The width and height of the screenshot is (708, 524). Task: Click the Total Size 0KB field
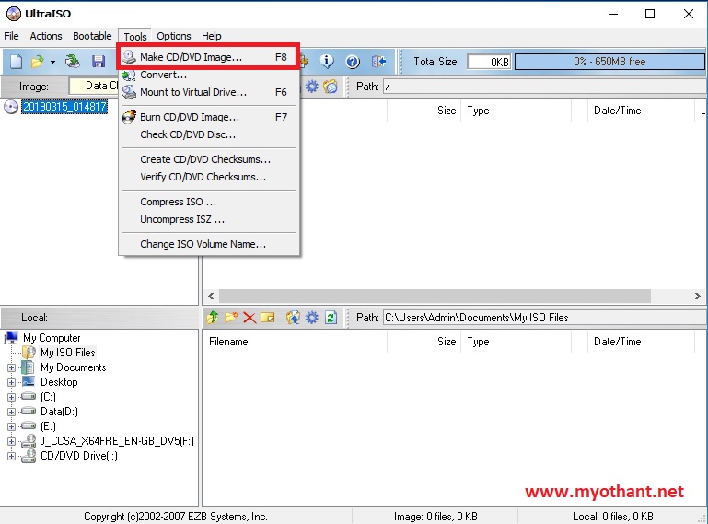click(x=490, y=62)
